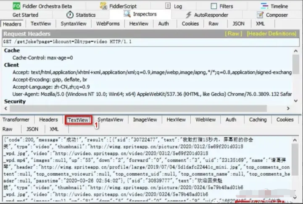
Task: Open the AutoResponder tab
Action: (x=207, y=15)
